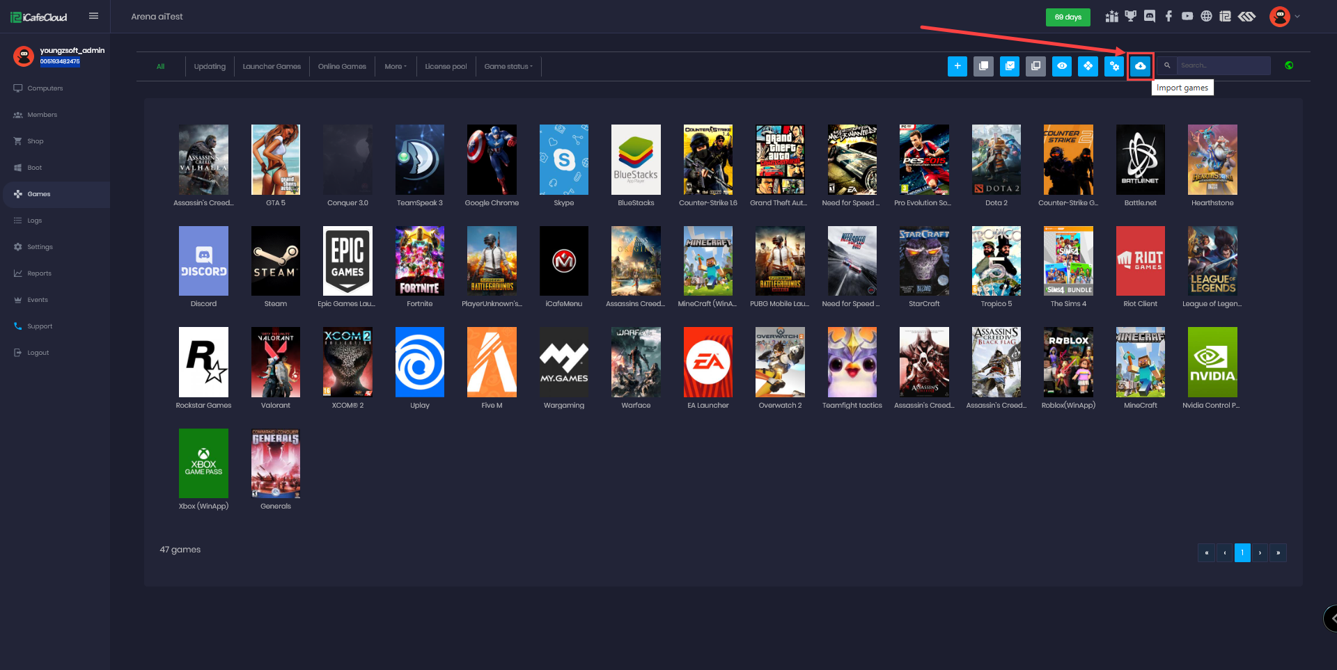Open the Discord icon in the top header
This screenshot has height=670, width=1337.
click(1150, 17)
